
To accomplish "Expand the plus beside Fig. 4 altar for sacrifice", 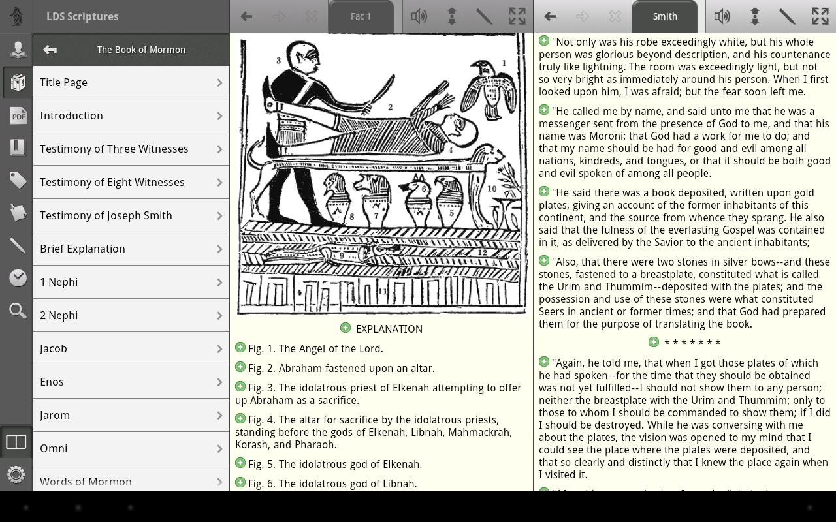I will click(x=240, y=418).
